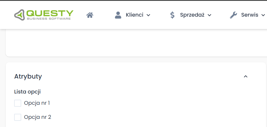Click the Opcja nr 1 label text
Viewport: 267px width, 127px height.
37,103
